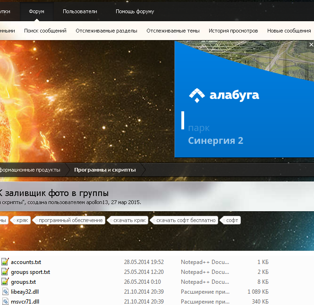Click the accounts.txt file icon
Image resolution: width=314 pixels, height=305 pixels.
click(5, 262)
